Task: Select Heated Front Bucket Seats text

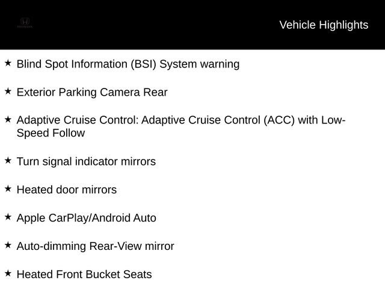Action: pyautogui.click(x=84, y=275)
